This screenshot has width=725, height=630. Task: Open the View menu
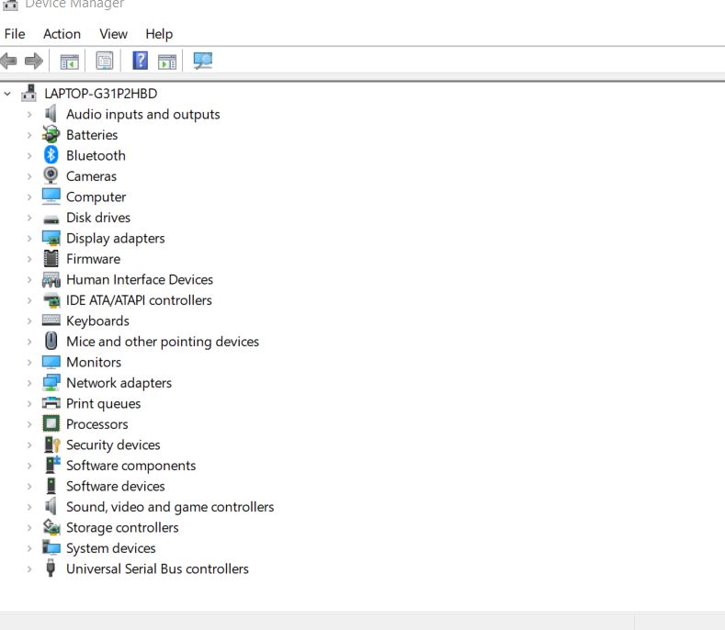pos(113,34)
